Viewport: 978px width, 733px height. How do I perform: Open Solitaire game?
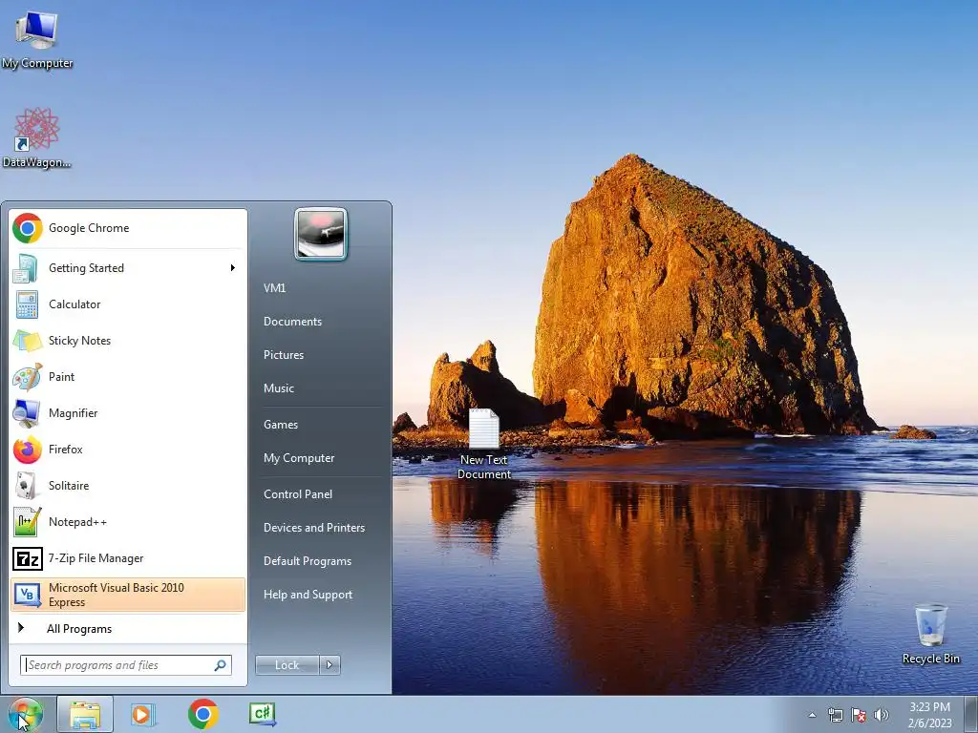tap(128, 486)
